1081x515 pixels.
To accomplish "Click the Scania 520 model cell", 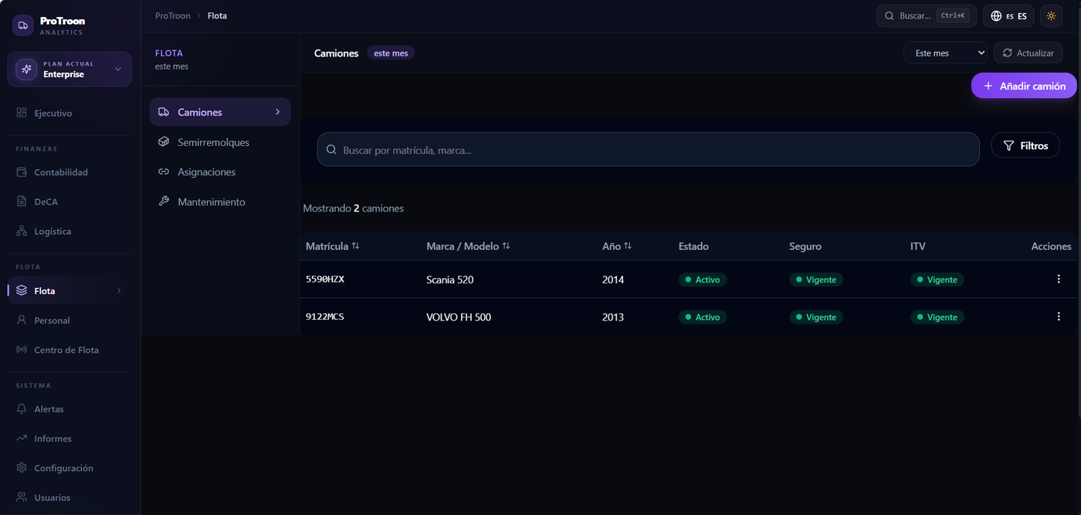I will coord(450,280).
